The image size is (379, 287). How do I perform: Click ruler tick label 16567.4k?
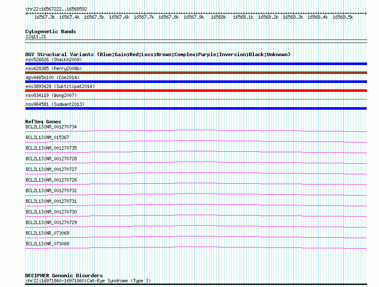69,17
